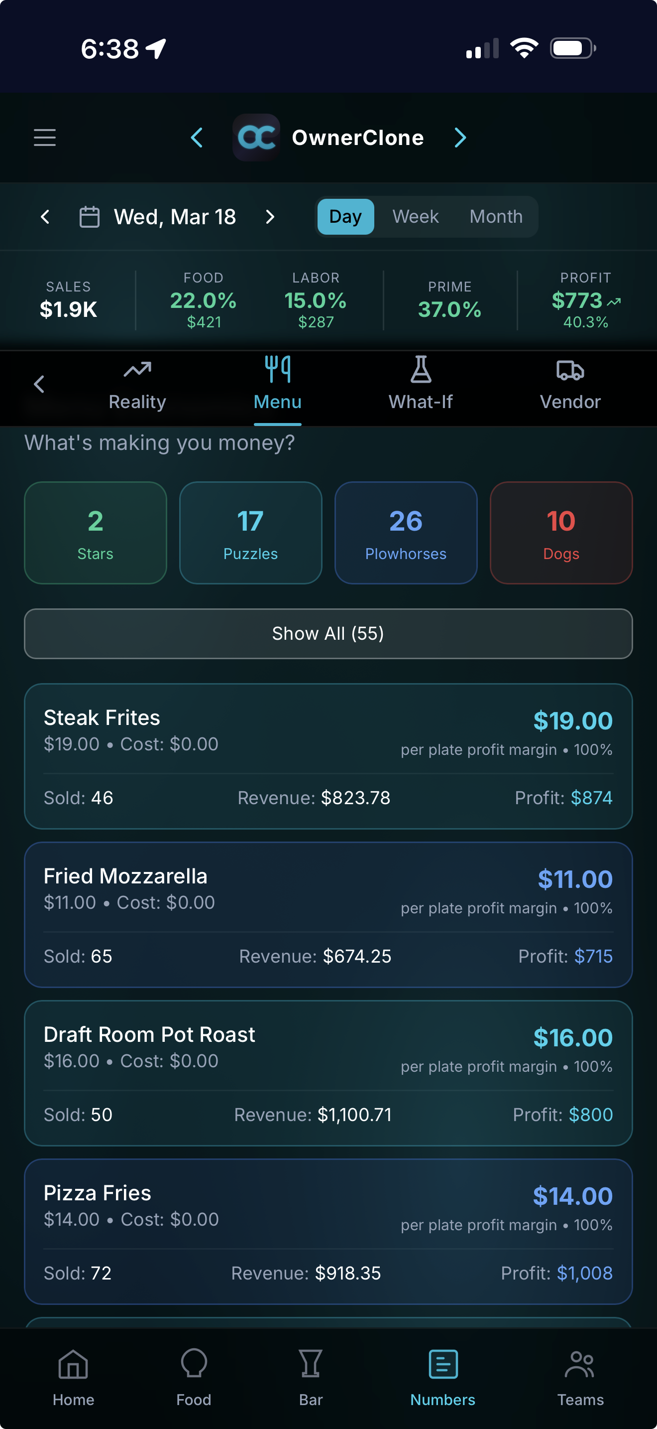Image resolution: width=657 pixels, height=1429 pixels.
Task: Go to the next day chevron
Action: [270, 216]
